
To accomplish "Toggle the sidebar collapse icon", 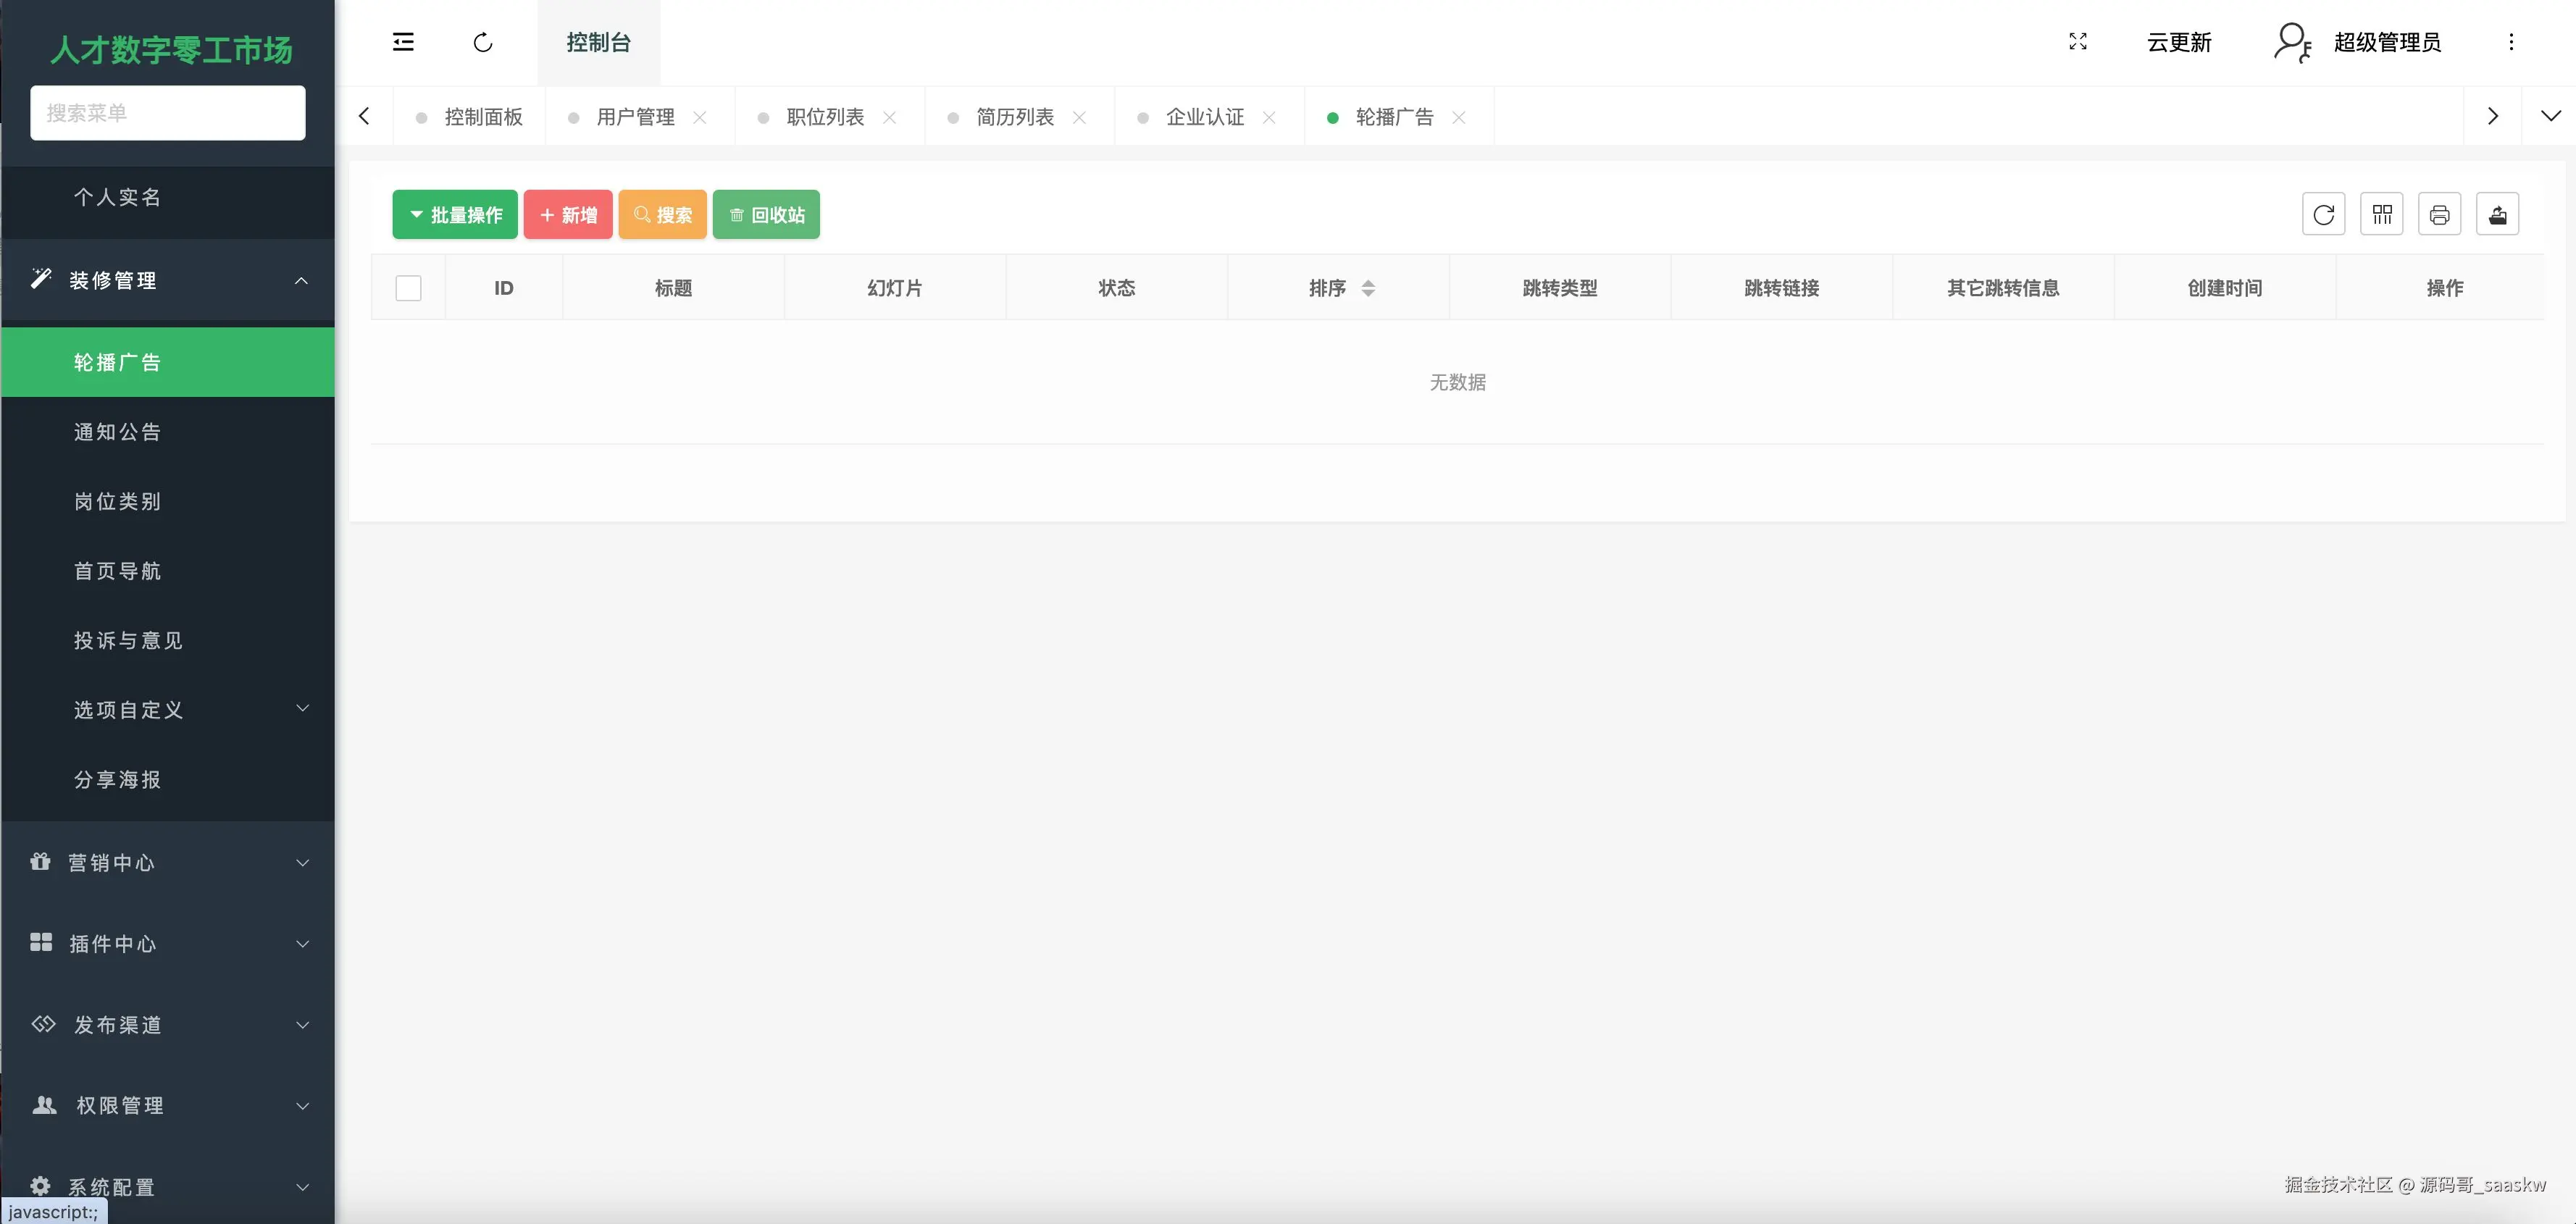I will pos(403,42).
